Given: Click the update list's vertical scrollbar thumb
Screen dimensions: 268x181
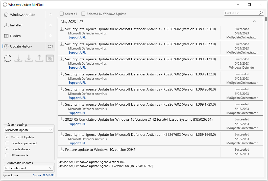Looking at the screenshot, I should click(x=266, y=19).
